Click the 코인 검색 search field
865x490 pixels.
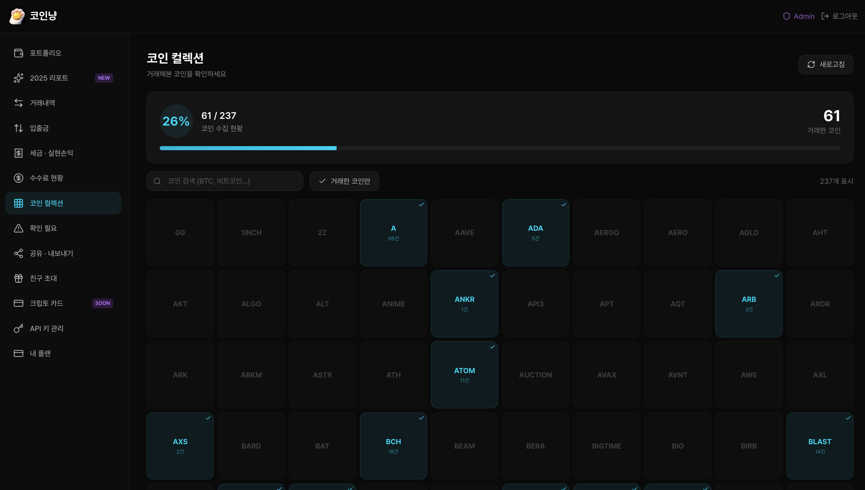pos(224,181)
